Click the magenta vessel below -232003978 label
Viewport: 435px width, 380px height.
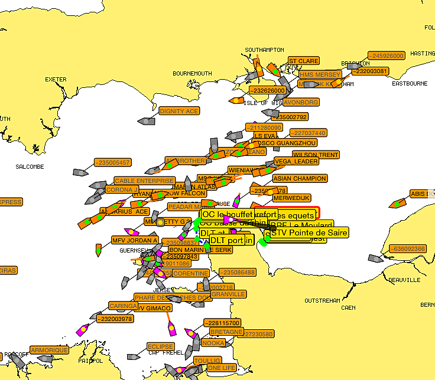(82, 330)
